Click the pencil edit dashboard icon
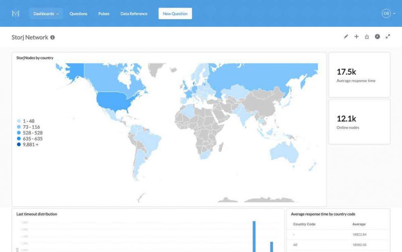 [x=346, y=37]
